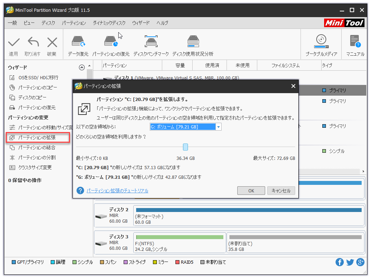Click the partition list horizontal scroll right arrow
This screenshot has width=372, height=278.
tap(363, 171)
